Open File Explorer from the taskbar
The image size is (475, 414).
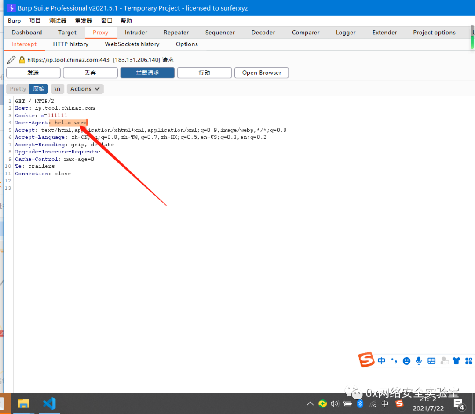click(23, 404)
